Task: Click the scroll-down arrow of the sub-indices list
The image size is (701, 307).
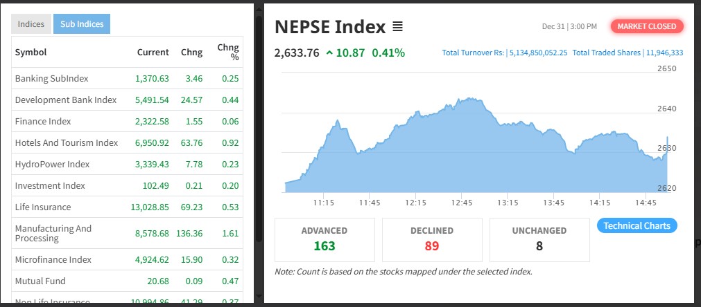Action: 259,297
